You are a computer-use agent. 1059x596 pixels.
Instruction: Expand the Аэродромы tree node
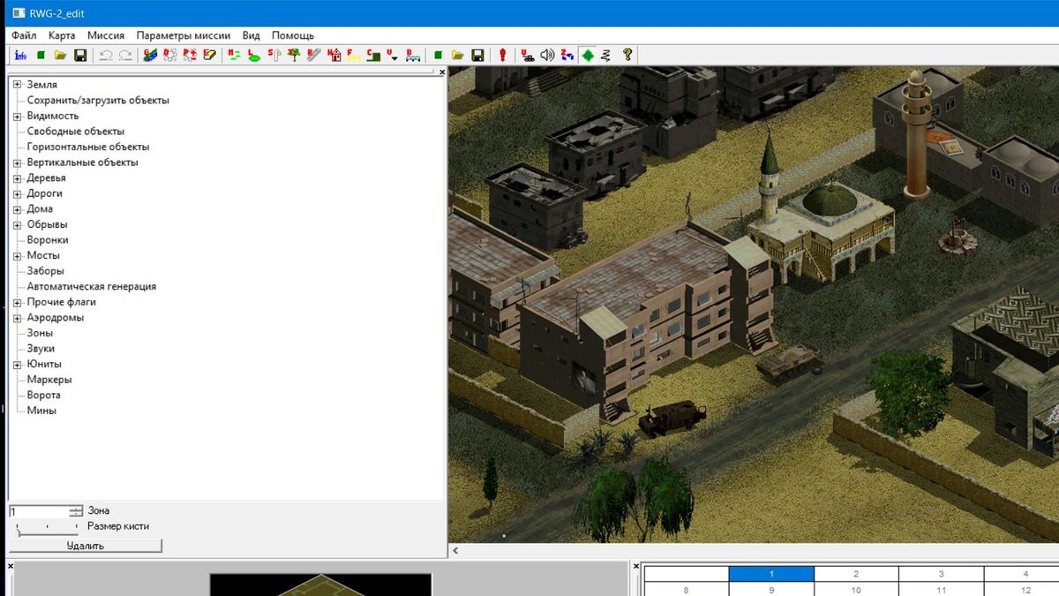click(17, 318)
